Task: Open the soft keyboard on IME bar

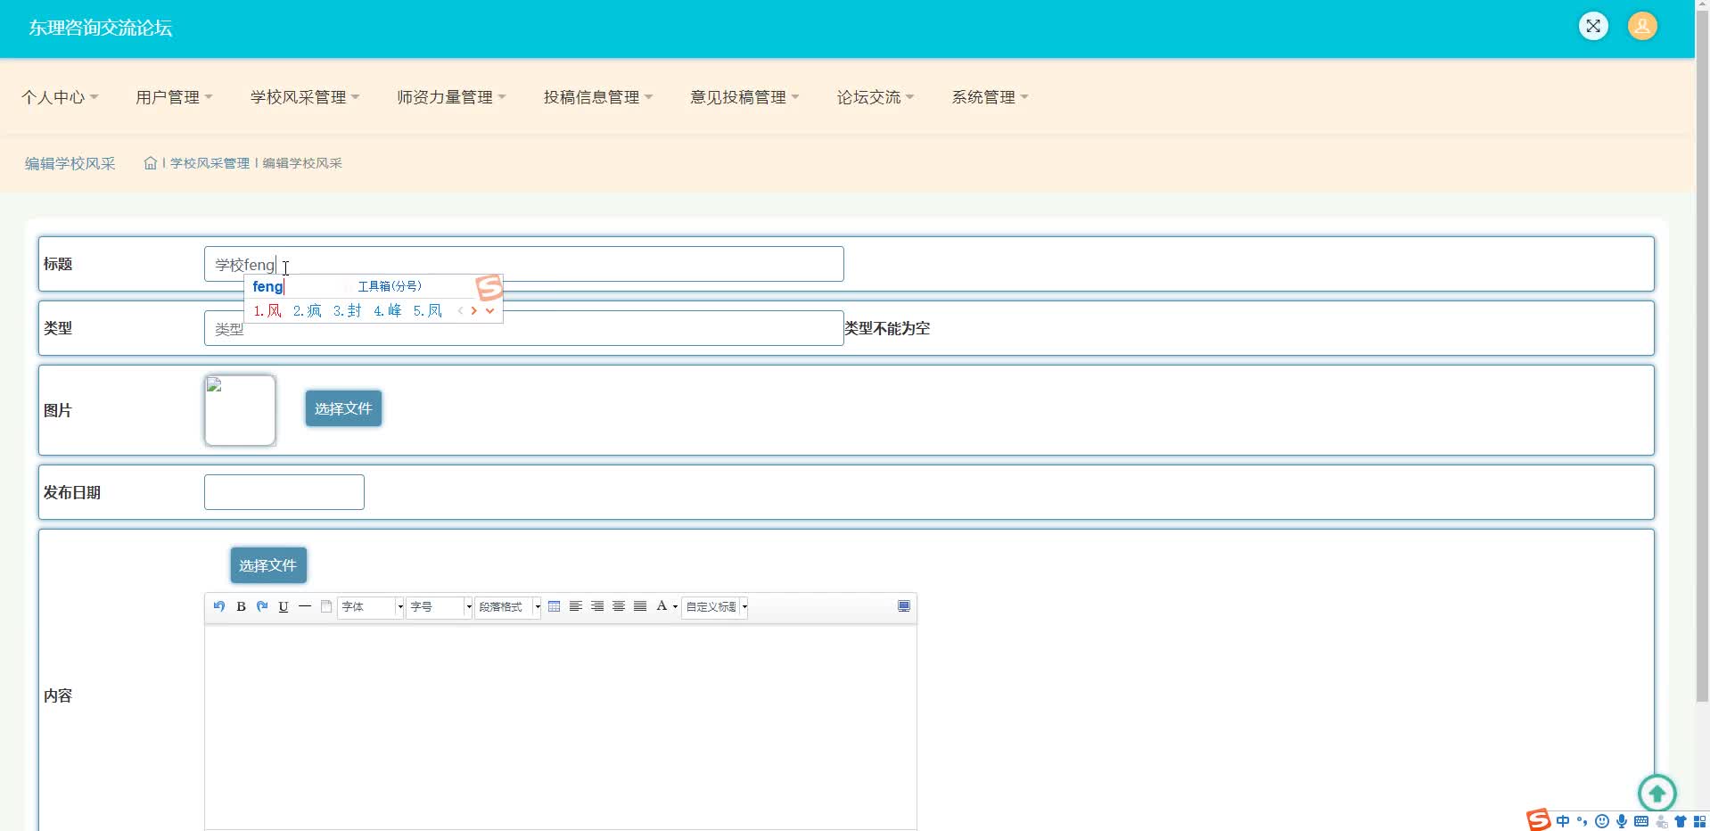Action: tap(1641, 821)
